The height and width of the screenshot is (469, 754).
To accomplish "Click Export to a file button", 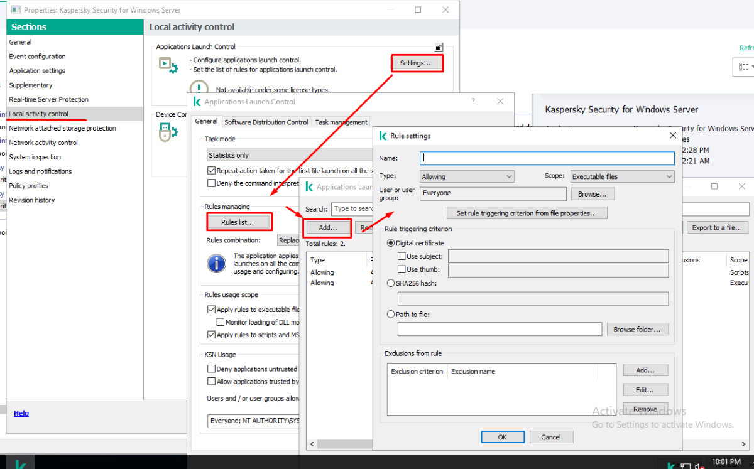I will coord(717,228).
